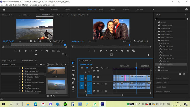Image resolution: width=190 pixels, height=107 pixels.
Task: Open the Markers menu
Action: pyautogui.click(x=25, y=5)
